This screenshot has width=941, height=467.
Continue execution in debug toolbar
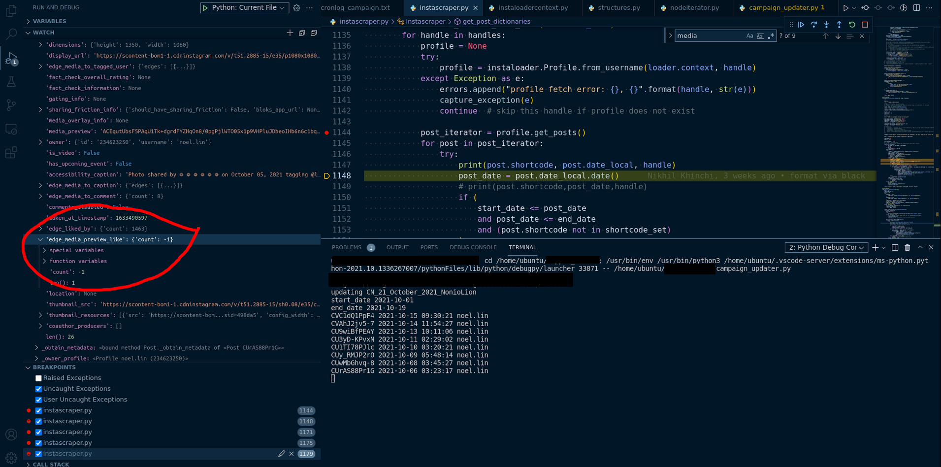pos(801,25)
